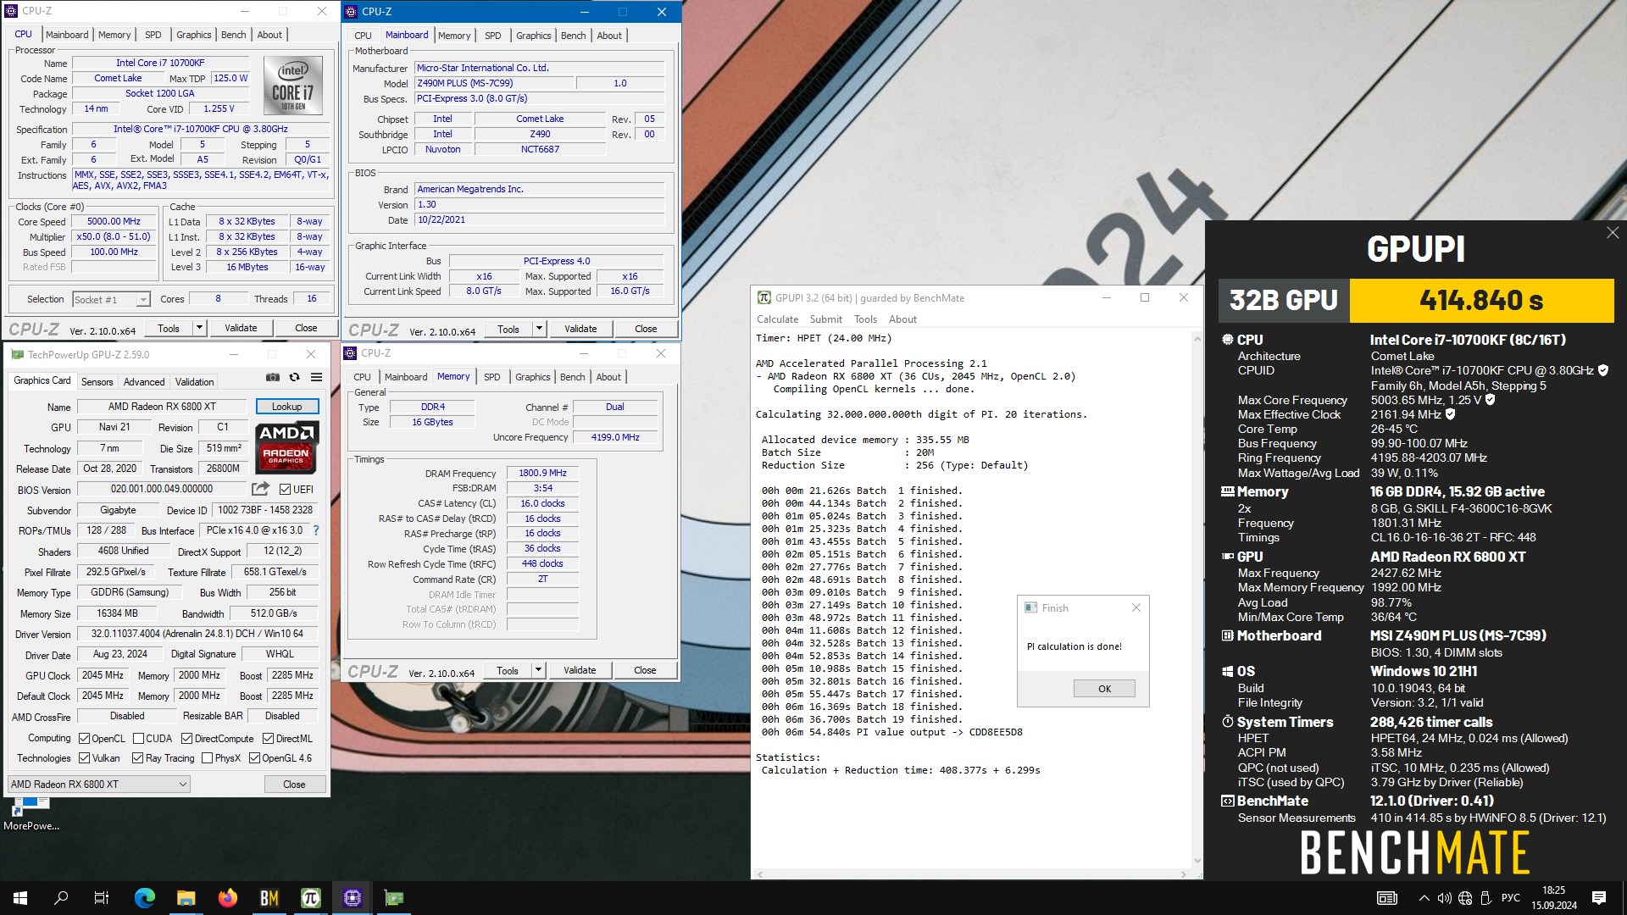Open About menu in GPUPI
The height and width of the screenshot is (915, 1627).
(x=902, y=319)
